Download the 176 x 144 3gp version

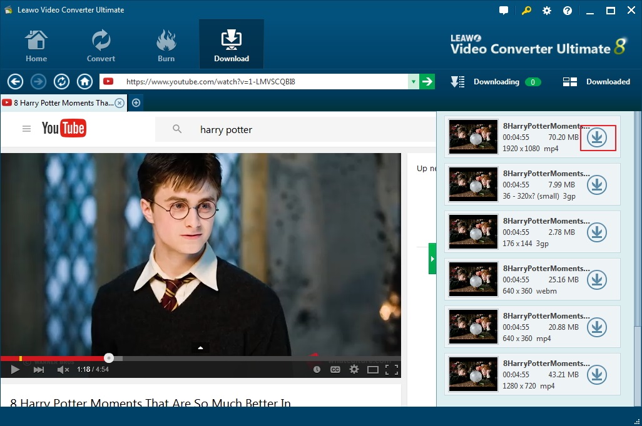[x=597, y=232]
